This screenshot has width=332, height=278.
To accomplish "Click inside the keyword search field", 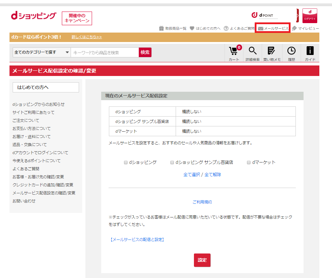I will point(104,52).
